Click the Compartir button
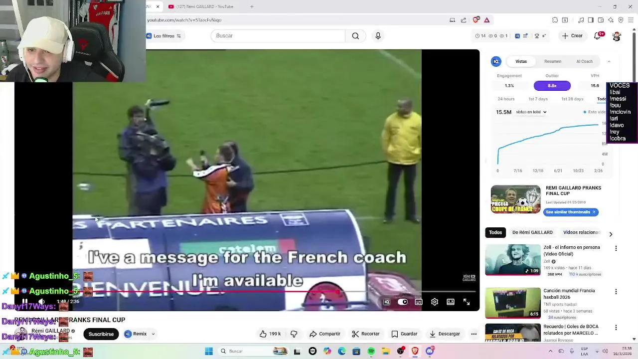Viewport: 638px width, 359px height. coord(325,334)
